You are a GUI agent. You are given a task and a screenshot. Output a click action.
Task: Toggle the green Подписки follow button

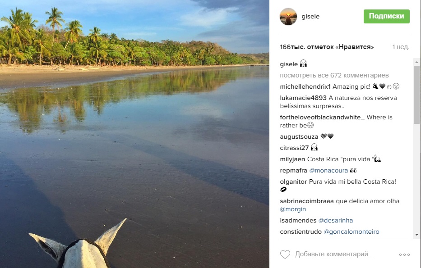(x=386, y=16)
